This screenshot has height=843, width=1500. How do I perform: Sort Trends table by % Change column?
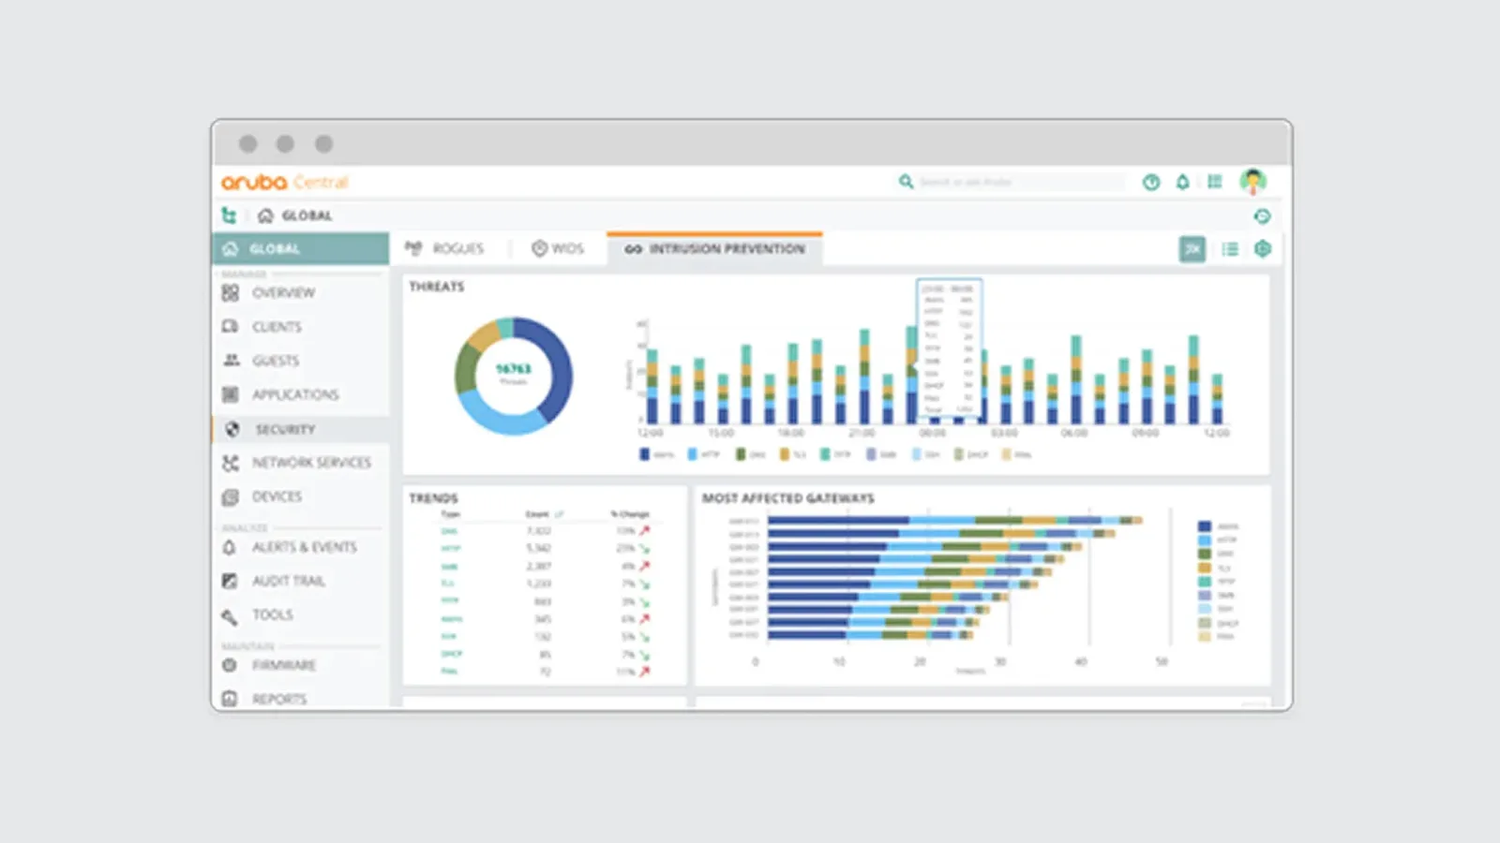630,514
